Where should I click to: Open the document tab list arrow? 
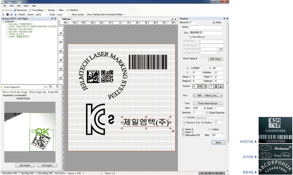pyautogui.click(x=172, y=19)
